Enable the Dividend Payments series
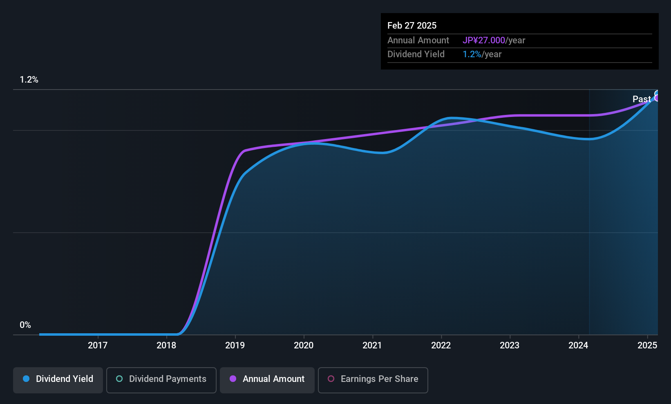This screenshot has width=671, height=404. tap(161, 380)
